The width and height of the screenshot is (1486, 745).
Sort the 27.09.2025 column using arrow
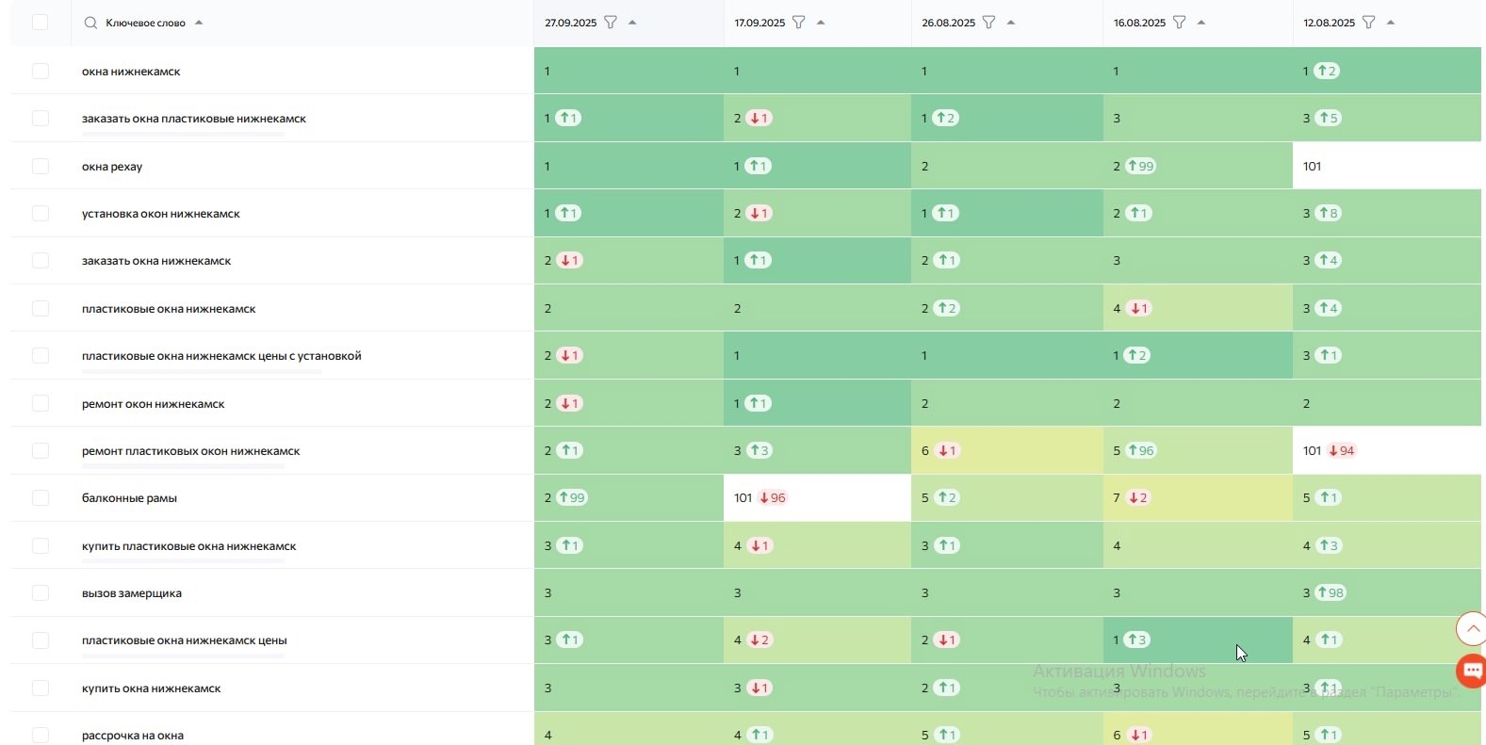(x=632, y=23)
